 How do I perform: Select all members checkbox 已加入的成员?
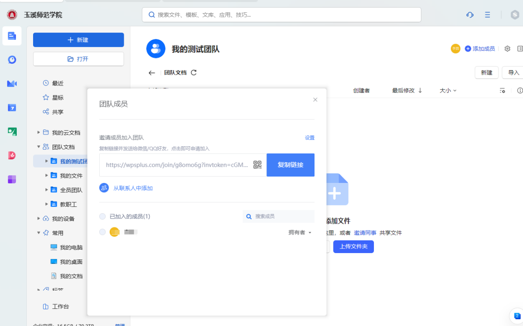tap(102, 216)
